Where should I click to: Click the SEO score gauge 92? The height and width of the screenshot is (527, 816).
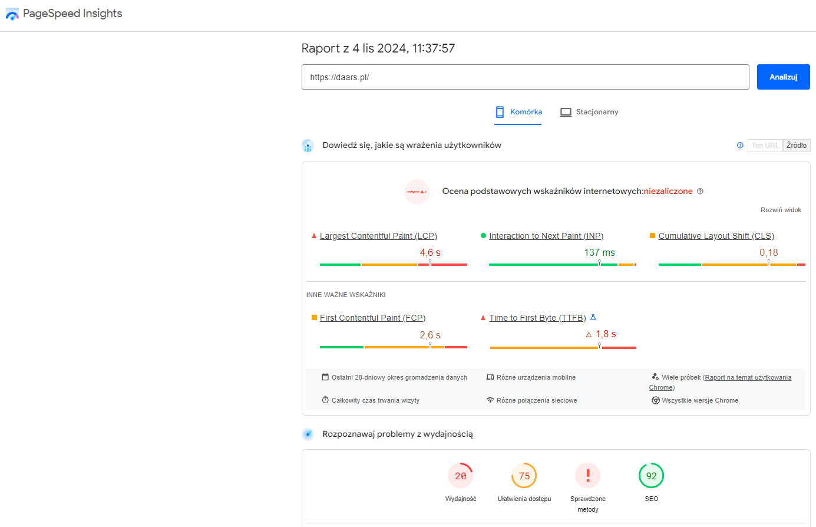tap(652, 476)
